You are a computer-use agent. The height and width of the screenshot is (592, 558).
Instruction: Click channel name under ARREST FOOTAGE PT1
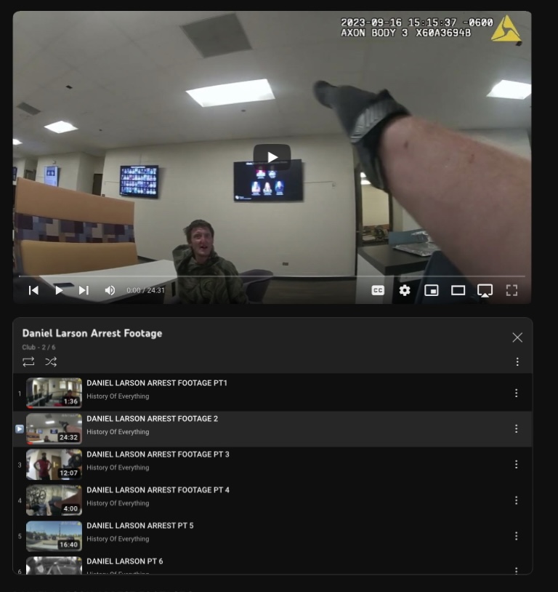(118, 396)
